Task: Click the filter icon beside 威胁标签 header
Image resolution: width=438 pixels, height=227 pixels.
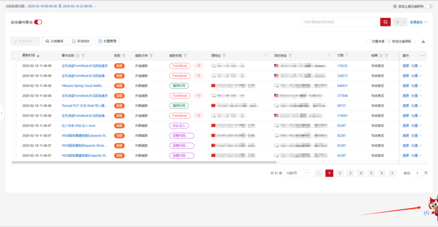Action: coord(185,56)
